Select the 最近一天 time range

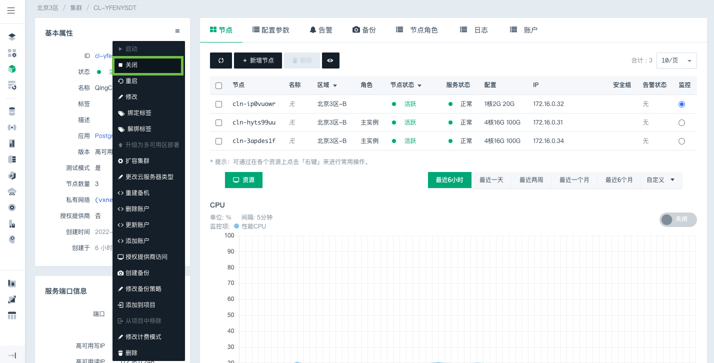[x=491, y=180]
